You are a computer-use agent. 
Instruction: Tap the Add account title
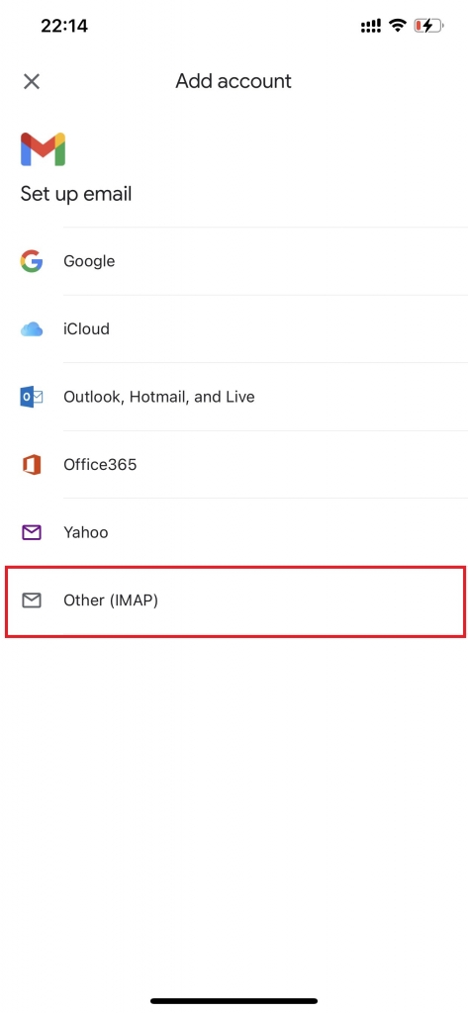(234, 81)
